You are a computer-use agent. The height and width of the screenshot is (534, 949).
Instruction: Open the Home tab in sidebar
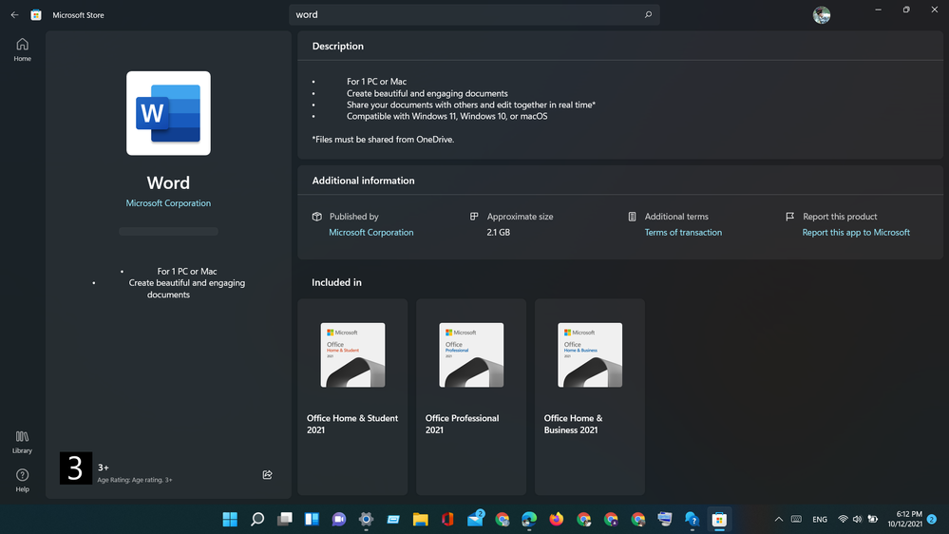tap(23, 49)
